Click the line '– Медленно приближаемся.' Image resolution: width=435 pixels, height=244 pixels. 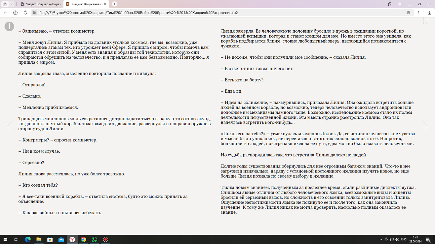(x=48, y=107)
